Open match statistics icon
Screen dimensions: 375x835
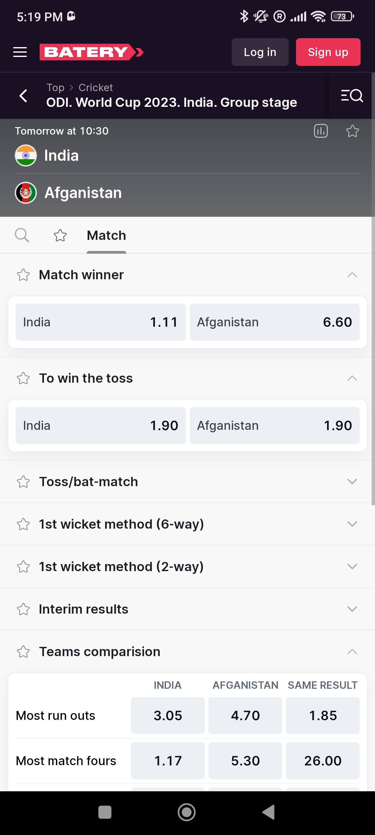pyautogui.click(x=321, y=131)
